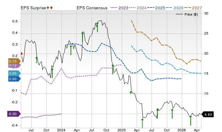The height and width of the screenshot is (132, 222).
Task: Select the dotted green surprise arrow in August 2023
Action: [x=37, y=60]
